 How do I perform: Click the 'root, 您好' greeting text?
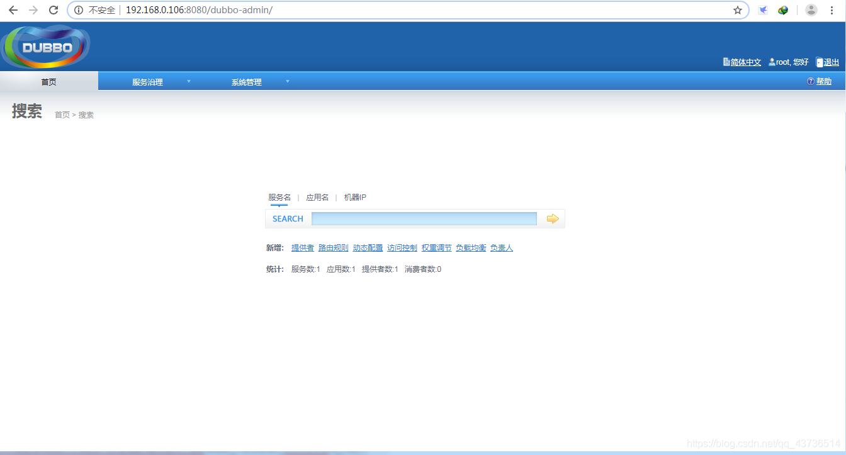click(x=792, y=62)
